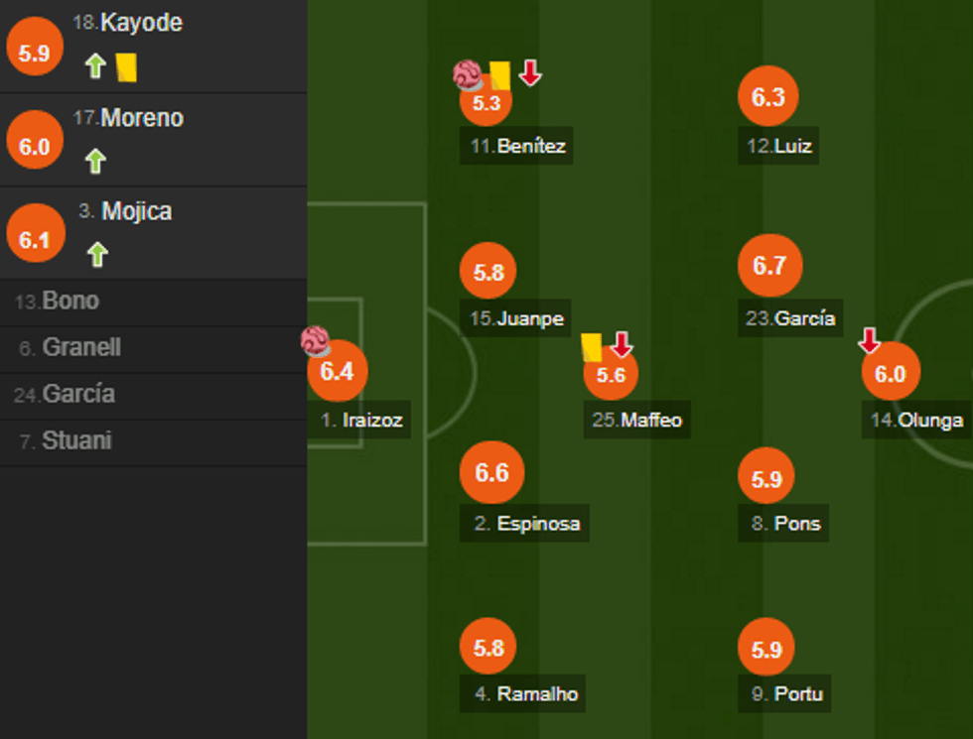Click the red subbed-off arrow next to Benítez
The width and height of the screenshot is (973, 739).
[x=531, y=72]
